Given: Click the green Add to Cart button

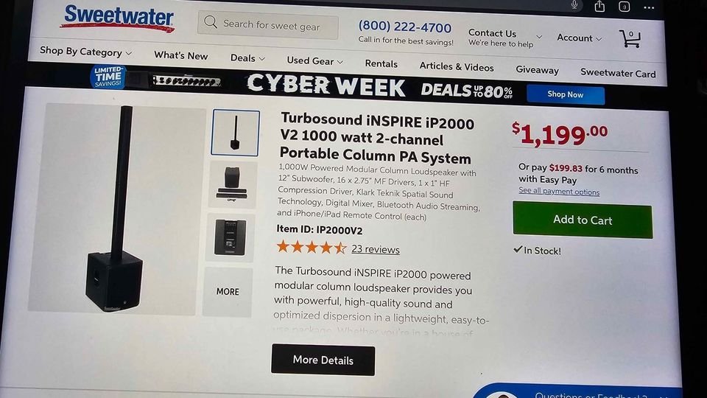Looking at the screenshot, I should pos(583,220).
